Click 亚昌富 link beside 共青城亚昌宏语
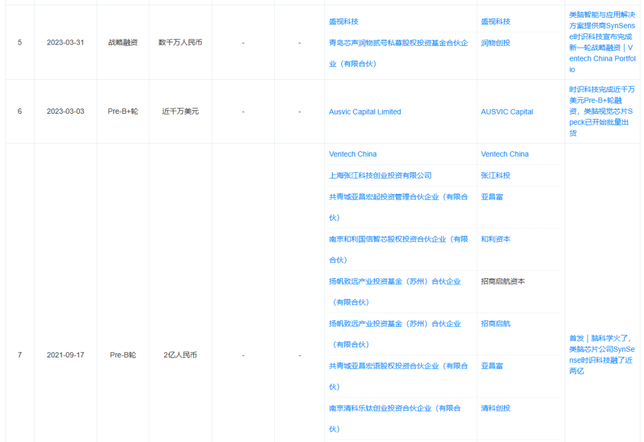The height and width of the screenshot is (442, 644). click(x=491, y=366)
